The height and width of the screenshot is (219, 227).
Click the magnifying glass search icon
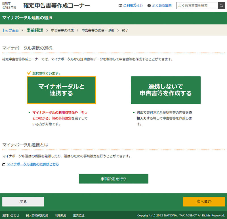pos(221,5)
